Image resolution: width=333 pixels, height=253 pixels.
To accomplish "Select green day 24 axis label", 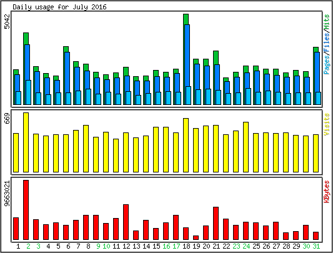I will (246, 246).
